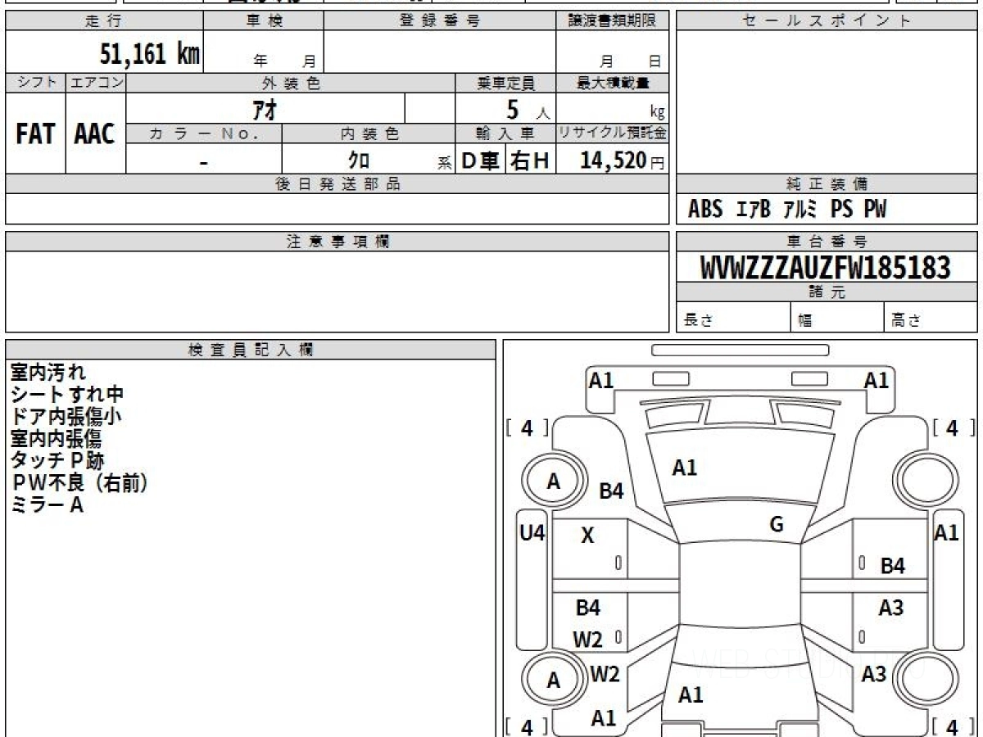
Task: Select the 登録番号 header
Action: click(440, 20)
